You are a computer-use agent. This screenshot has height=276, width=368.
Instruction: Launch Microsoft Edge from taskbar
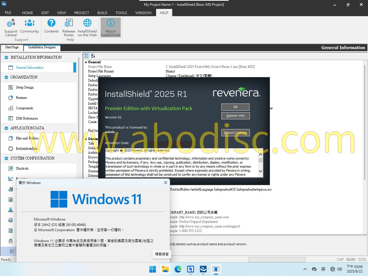(178, 269)
